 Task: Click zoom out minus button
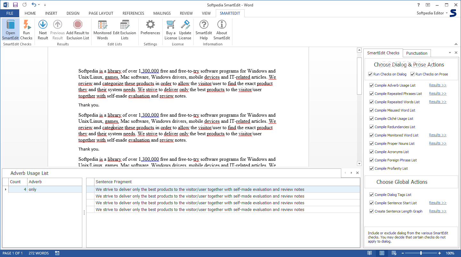(x=403, y=253)
